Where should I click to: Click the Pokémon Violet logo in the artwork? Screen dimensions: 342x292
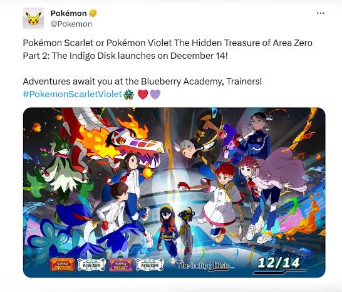[x=121, y=264]
